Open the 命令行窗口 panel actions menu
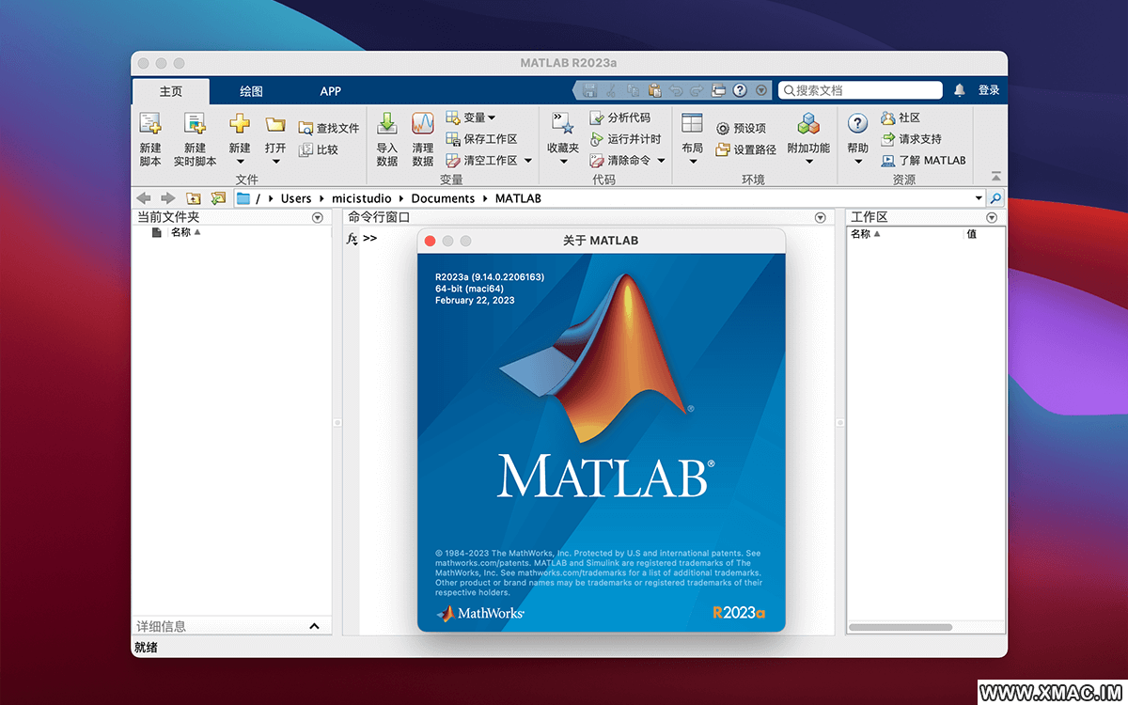 820,217
